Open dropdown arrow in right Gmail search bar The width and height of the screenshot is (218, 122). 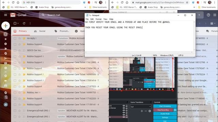point(199,15)
